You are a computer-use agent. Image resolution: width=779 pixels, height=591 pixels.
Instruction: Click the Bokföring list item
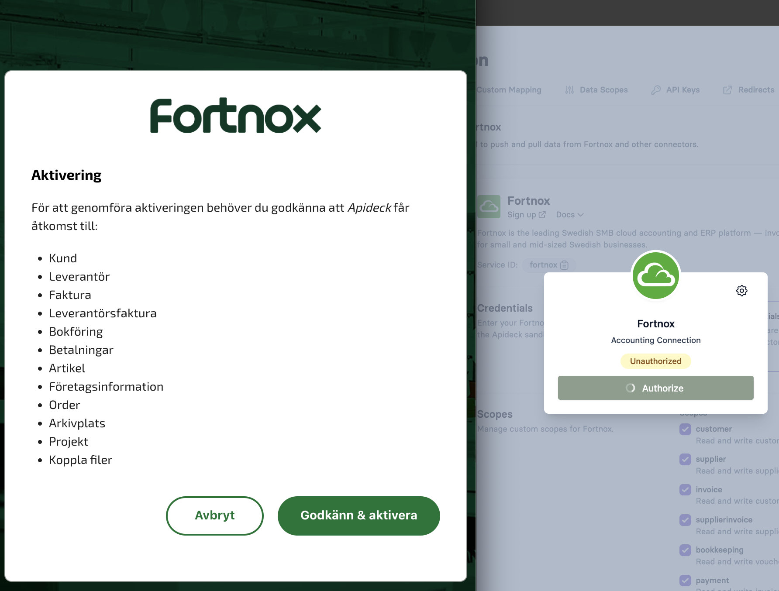[76, 332]
